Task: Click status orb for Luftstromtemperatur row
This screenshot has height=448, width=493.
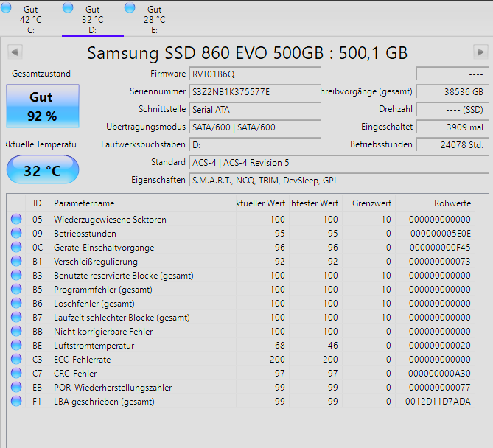Action: click(16, 345)
